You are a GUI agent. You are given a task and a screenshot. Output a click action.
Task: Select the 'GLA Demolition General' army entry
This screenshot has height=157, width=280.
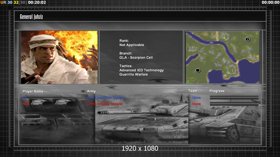tap(106, 98)
